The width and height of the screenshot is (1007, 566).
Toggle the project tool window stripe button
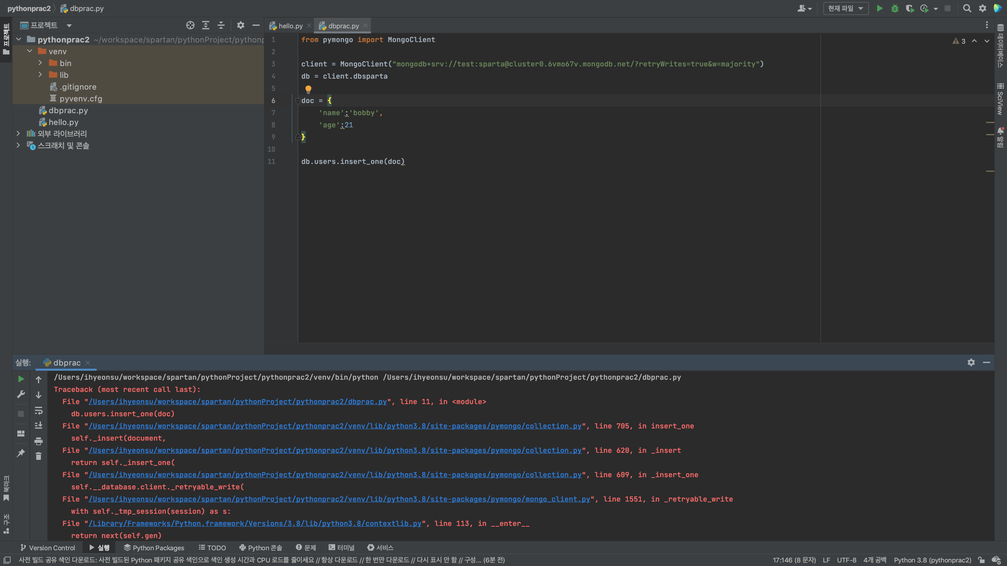[6, 39]
